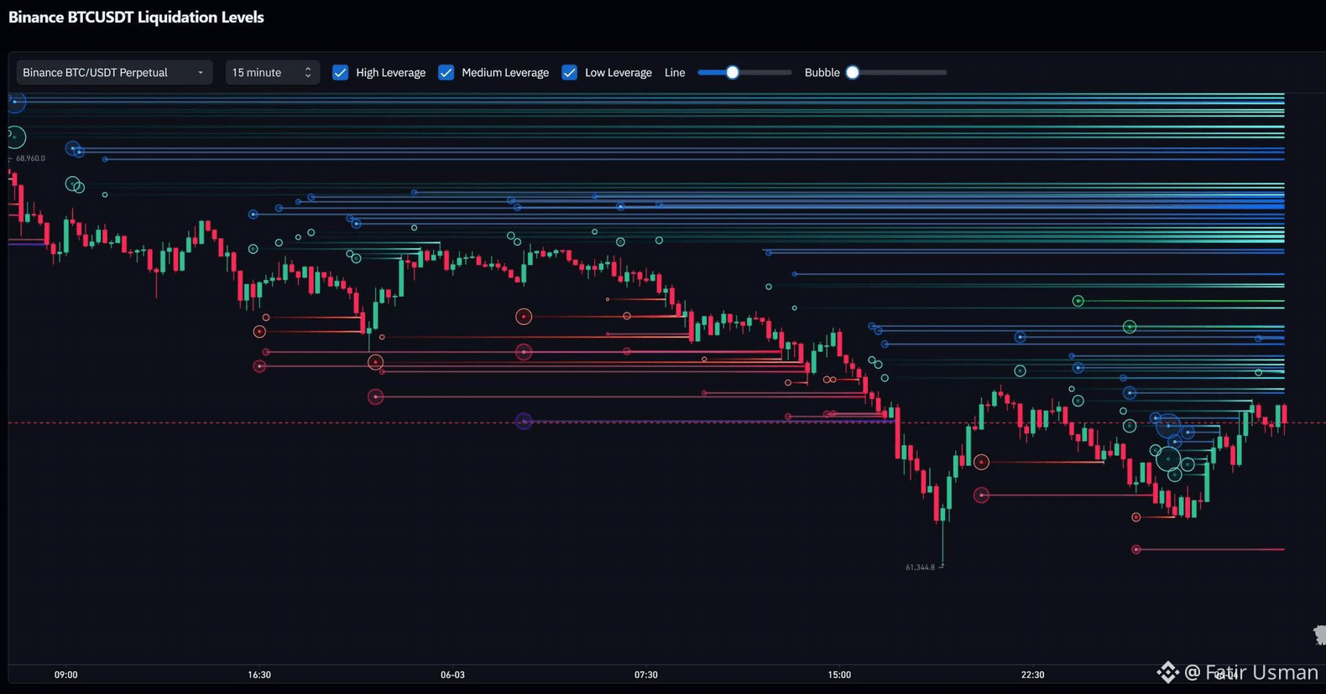Image resolution: width=1326 pixels, height=694 pixels.
Task: Click the 22:30 time axis label
Action: [x=1032, y=675]
